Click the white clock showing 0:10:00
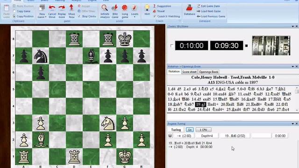Image resolution: width=299 pixels, height=168 pixels. [192, 46]
